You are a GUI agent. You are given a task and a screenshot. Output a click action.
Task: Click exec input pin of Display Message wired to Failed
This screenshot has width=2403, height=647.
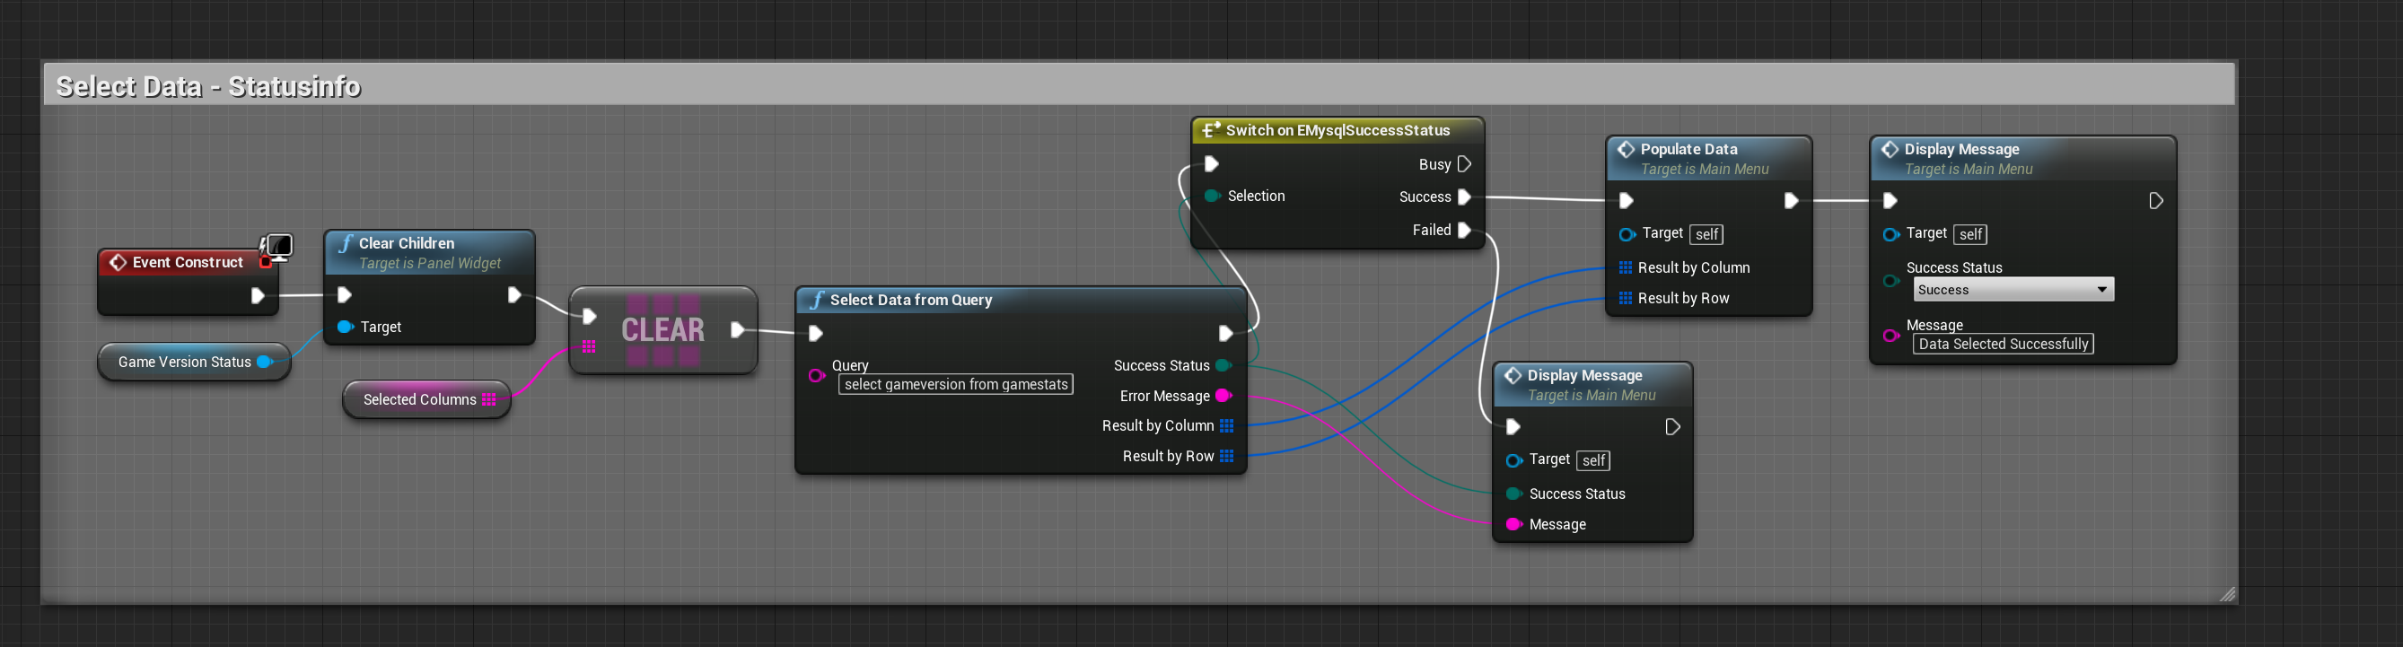click(x=1513, y=427)
